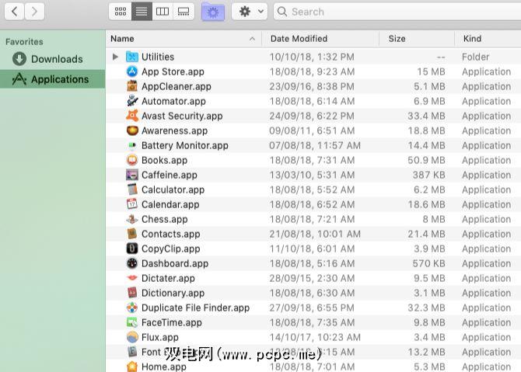Click the Favorites sidebar heading
Image resolution: width=521 pixels, height=372 pixels.
coord(24,41)
